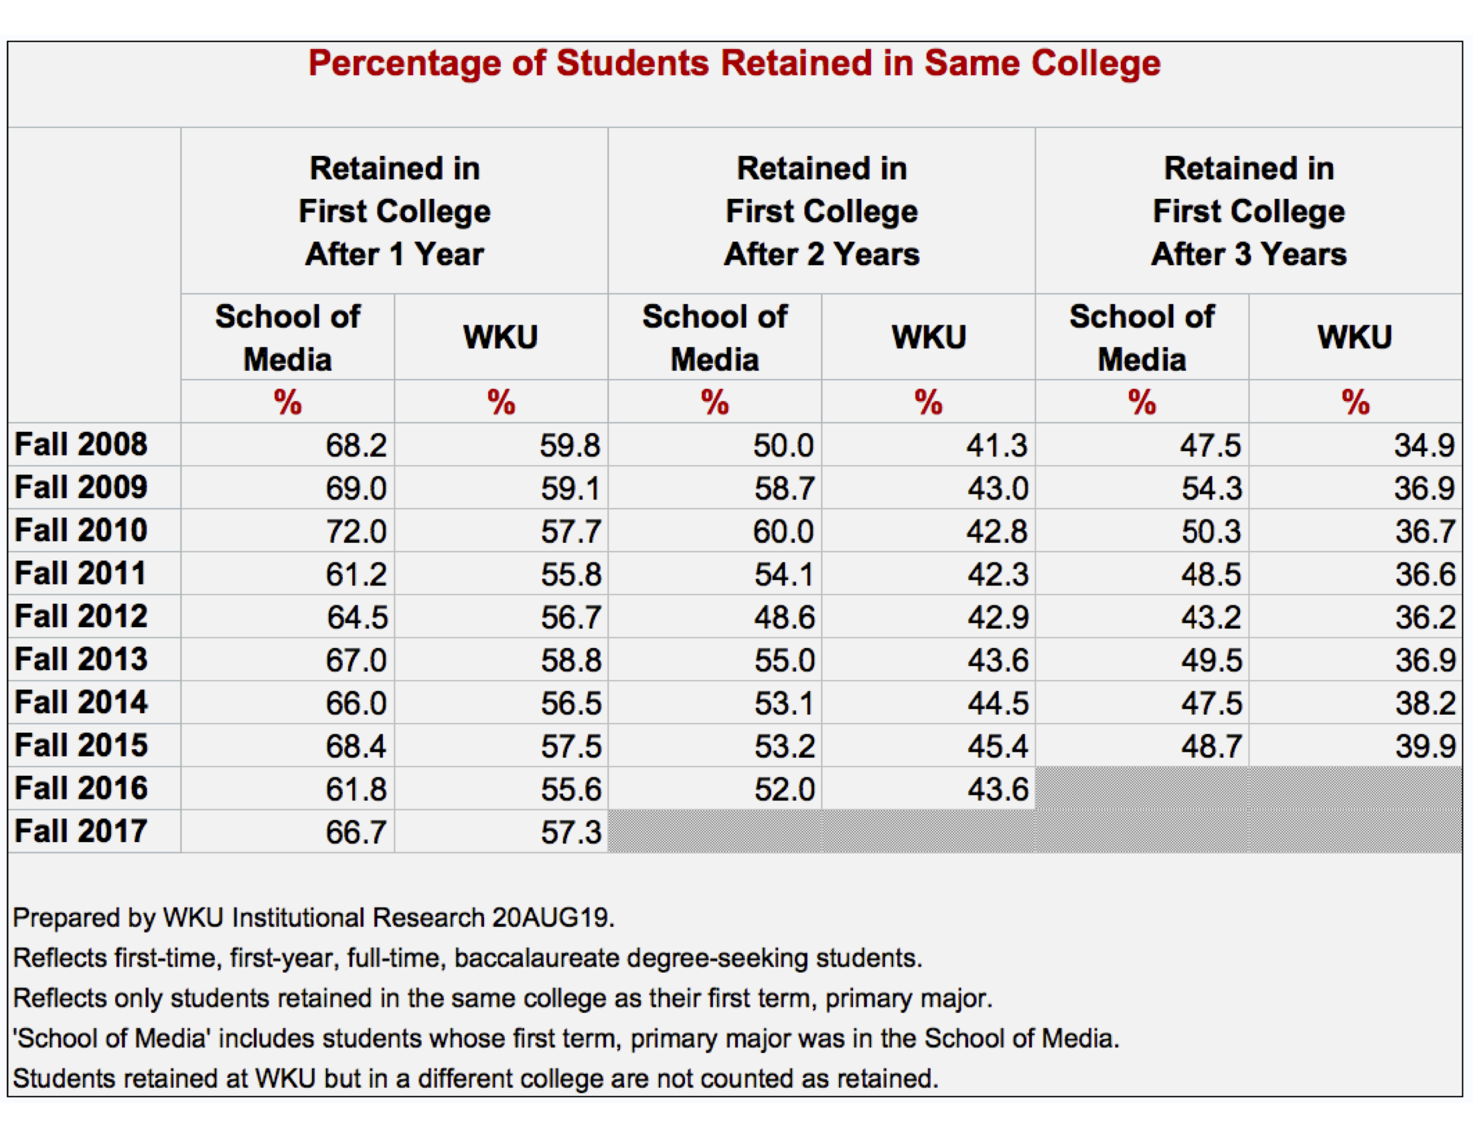Click the Fall 2008 row label
1473x1138 pixels.
(x=81, y=445)
